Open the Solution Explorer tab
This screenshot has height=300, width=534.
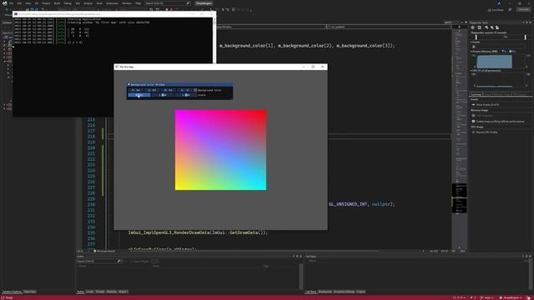pos(12,292)
